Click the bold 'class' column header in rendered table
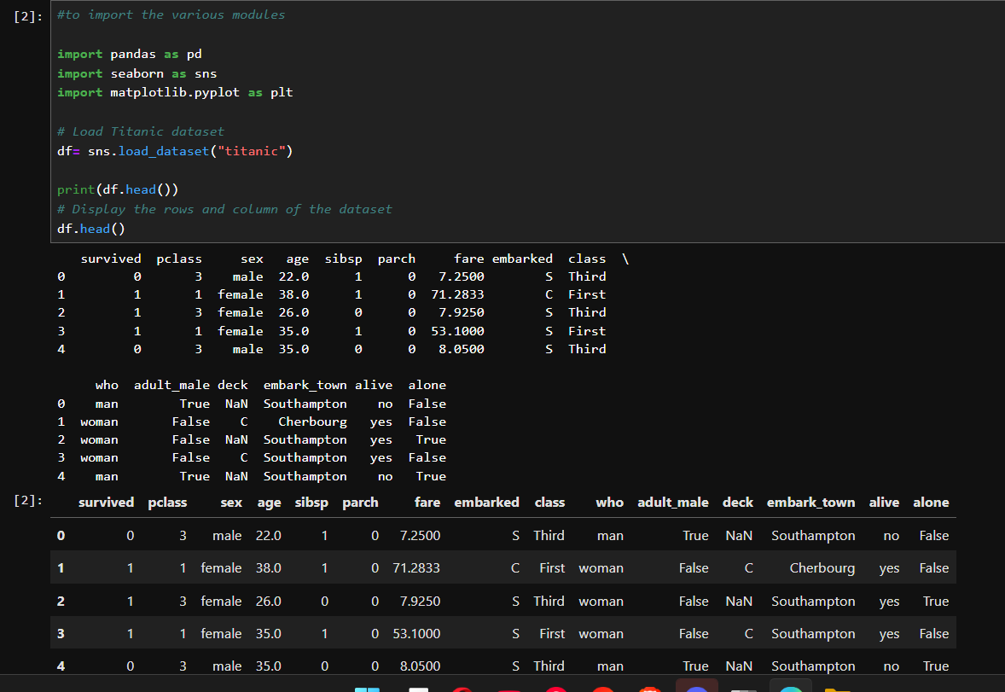The width and height of the screenshot is (1005, 692). point(550,503)
